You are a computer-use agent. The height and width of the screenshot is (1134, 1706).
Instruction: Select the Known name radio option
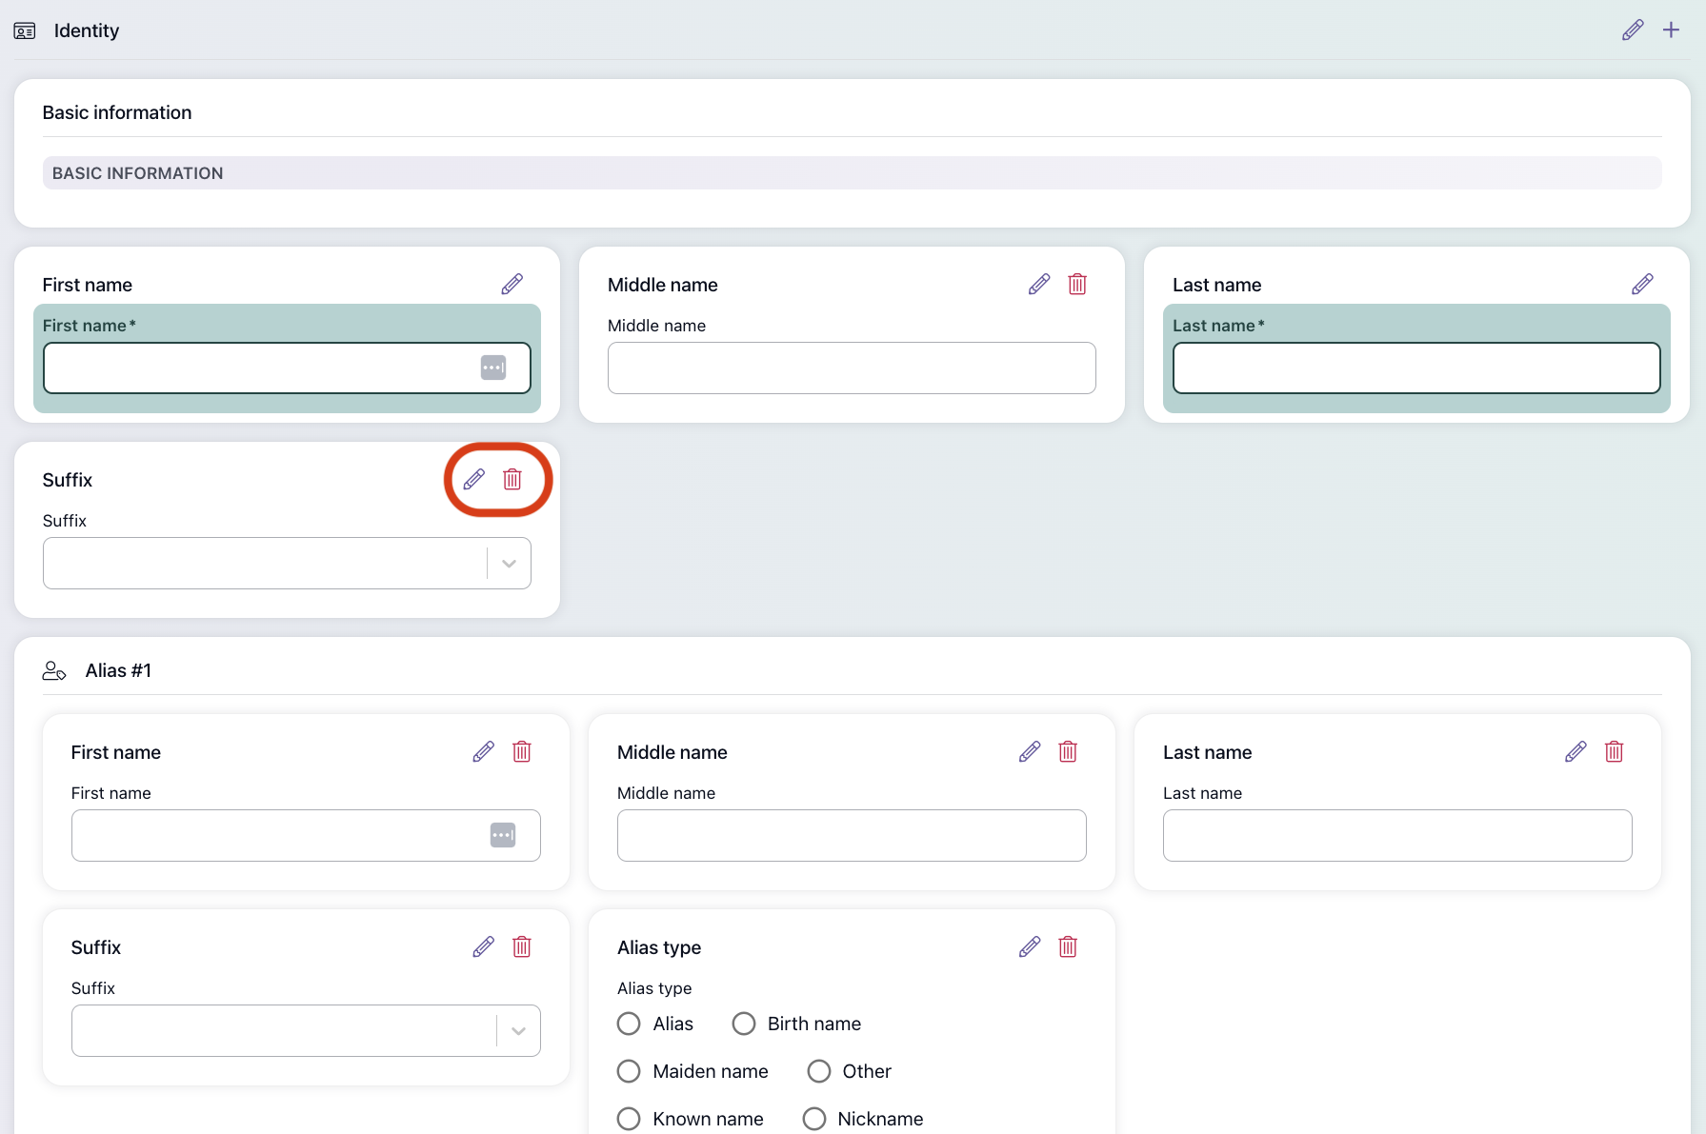[629, 1119]
